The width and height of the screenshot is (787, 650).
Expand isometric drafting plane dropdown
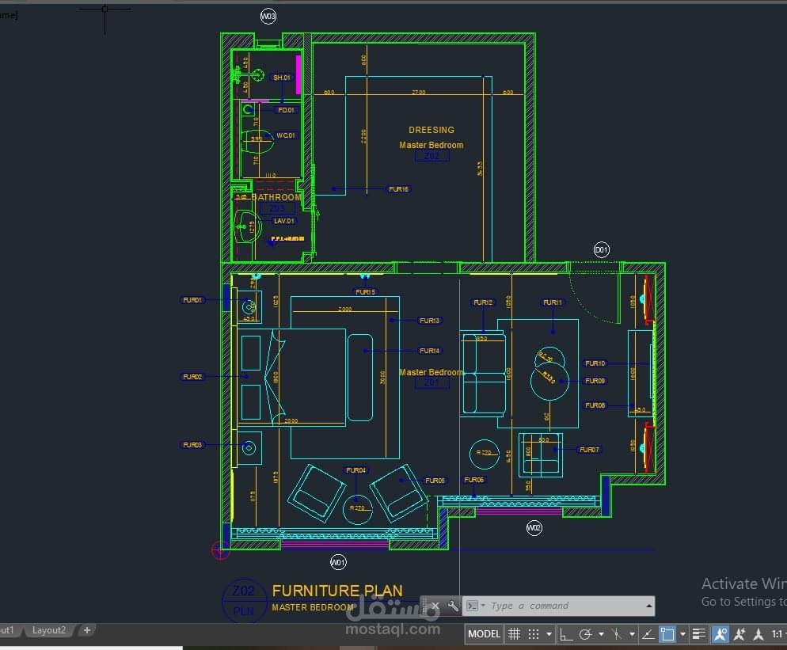point(632,634)
